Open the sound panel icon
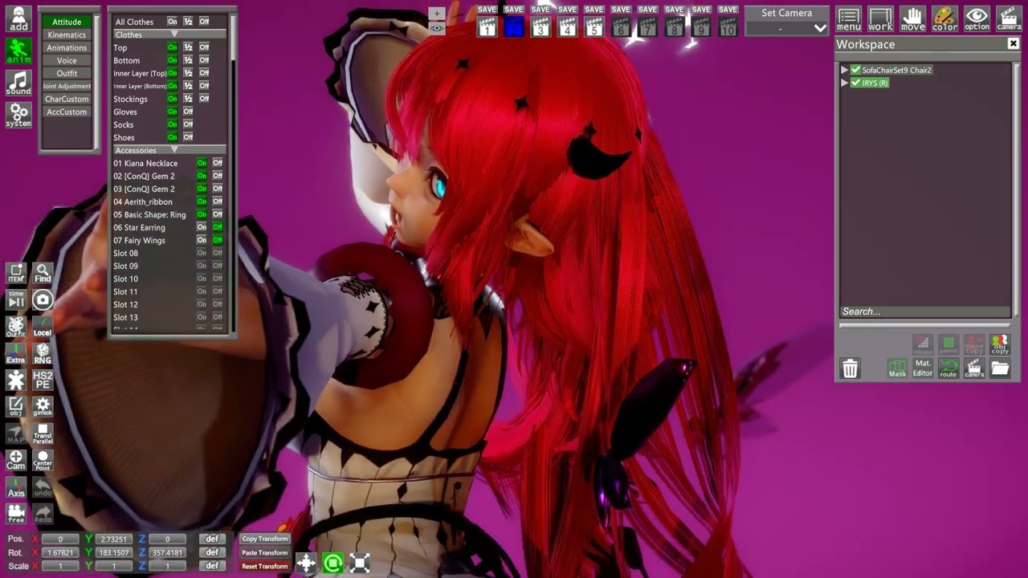Image resolution: width=1028 pixels, height=578 pixels. 18,83
